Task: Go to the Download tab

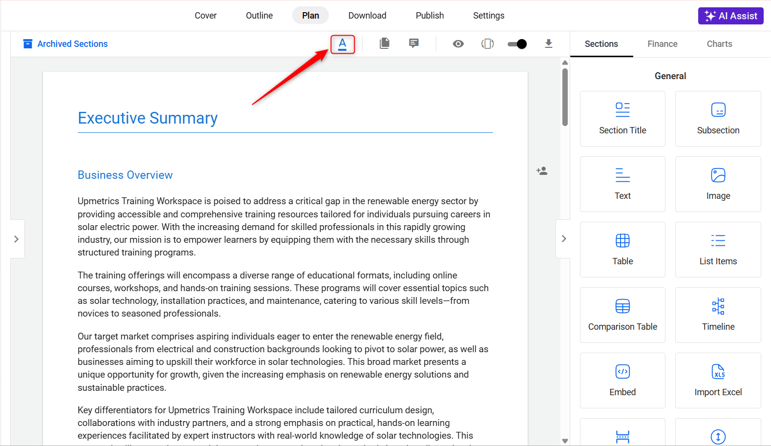Action: coord(367,16)
